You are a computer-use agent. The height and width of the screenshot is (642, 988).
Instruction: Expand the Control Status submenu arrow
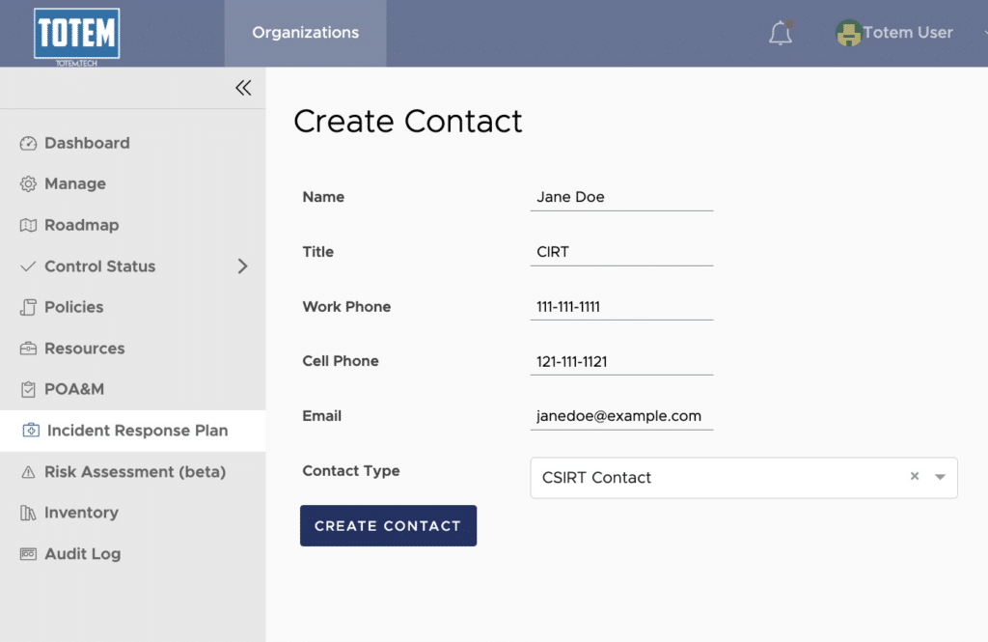242,266
